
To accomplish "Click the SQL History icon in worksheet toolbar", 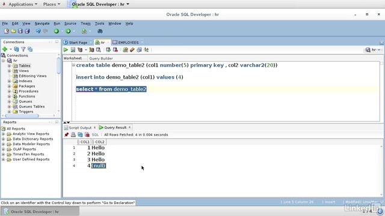I will pyautogui.click(x=139, y=50).
